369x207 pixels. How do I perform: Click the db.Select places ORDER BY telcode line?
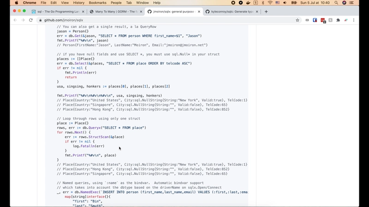click(124, 63)
